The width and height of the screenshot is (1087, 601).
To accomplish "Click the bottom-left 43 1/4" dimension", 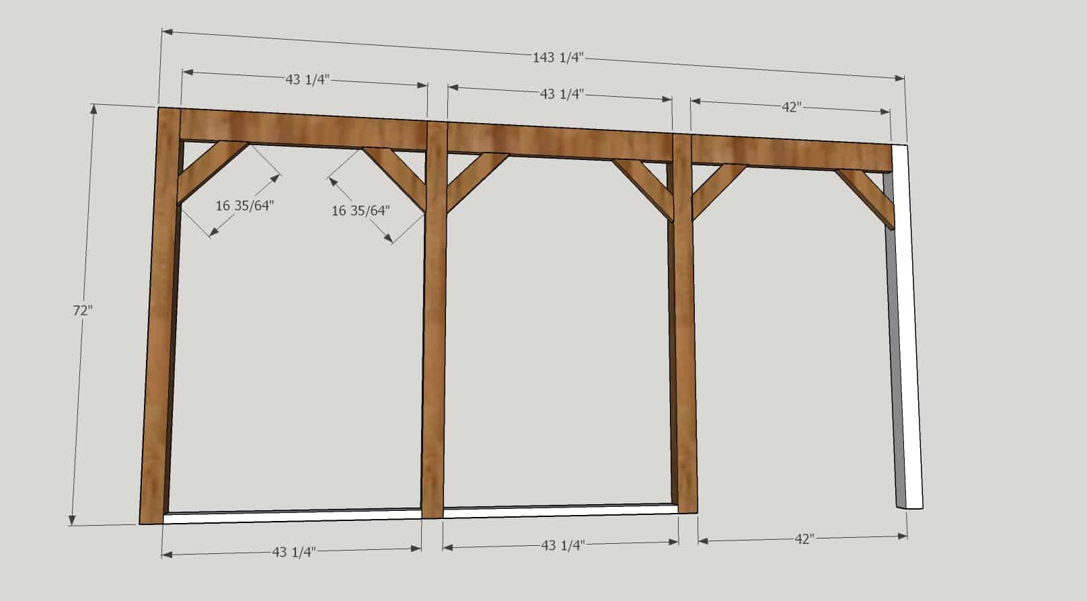I will (x=293, y=552).
